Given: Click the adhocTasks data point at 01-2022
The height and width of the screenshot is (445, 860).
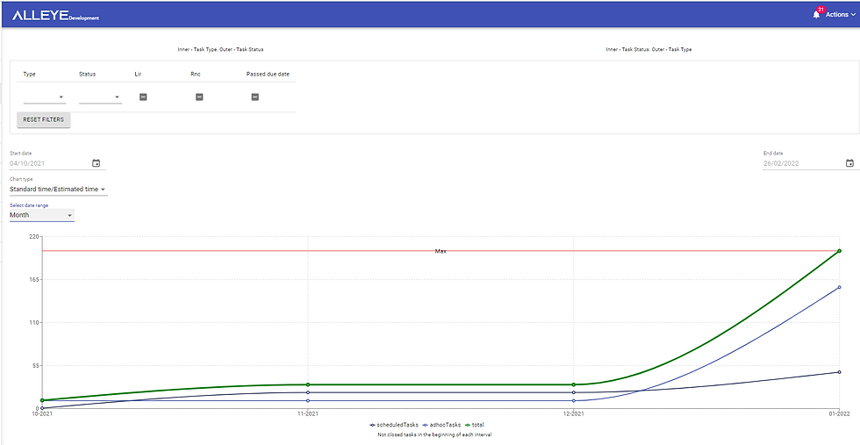Looking at the screenshot, I should coord(839,287).
